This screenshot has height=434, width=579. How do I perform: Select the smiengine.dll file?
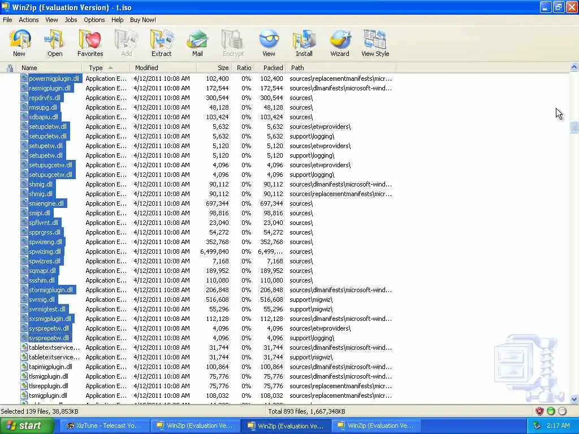click(46, 203)
